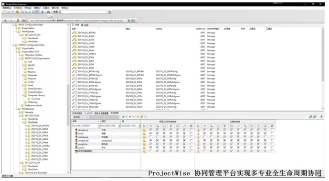Click the ORDCE_ConfigurationData folder icon in tree
This screenshot has height=181, width=329.
point(16,45)
